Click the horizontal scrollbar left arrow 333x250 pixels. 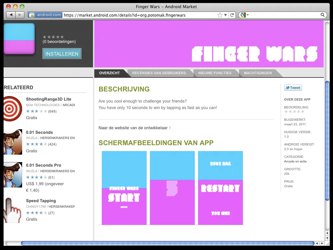pos(317,243)
